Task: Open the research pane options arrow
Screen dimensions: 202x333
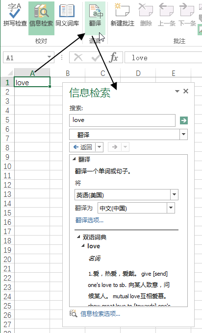Action: [177, 91]
